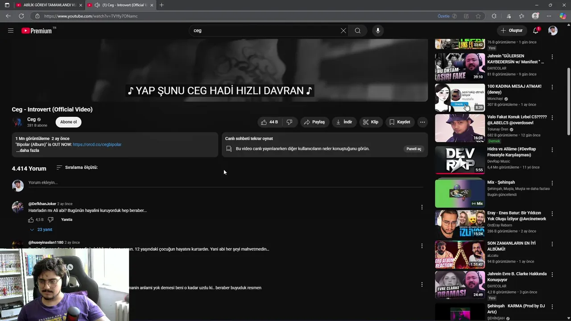Viewport: 571px width, 321px height.
Task: Open the orcd.co/cegbipolar link
Action: point(97,144)
